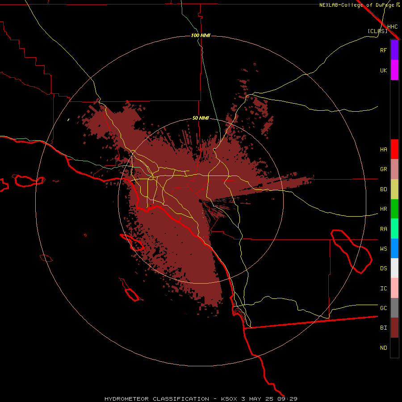Click the RA light green legend swatch
The width and height of the screenshot is (402, 402).
[394, 229]
